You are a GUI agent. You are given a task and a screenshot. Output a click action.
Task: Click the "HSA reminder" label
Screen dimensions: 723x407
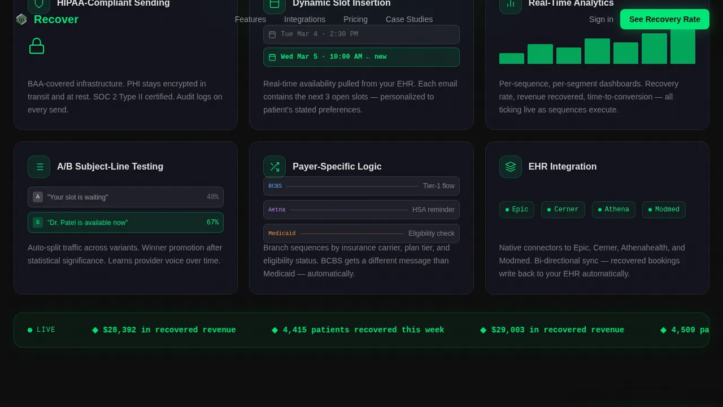click(x=433, y=210)
